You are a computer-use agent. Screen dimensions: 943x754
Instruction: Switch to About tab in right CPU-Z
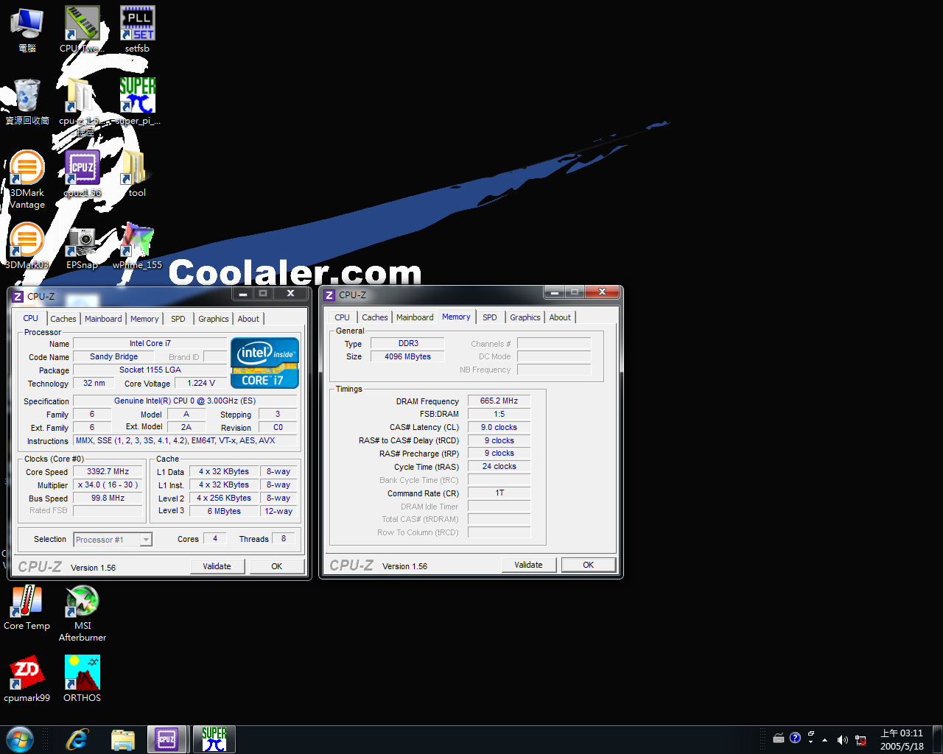pyautogui.click(x=560, y=317)
